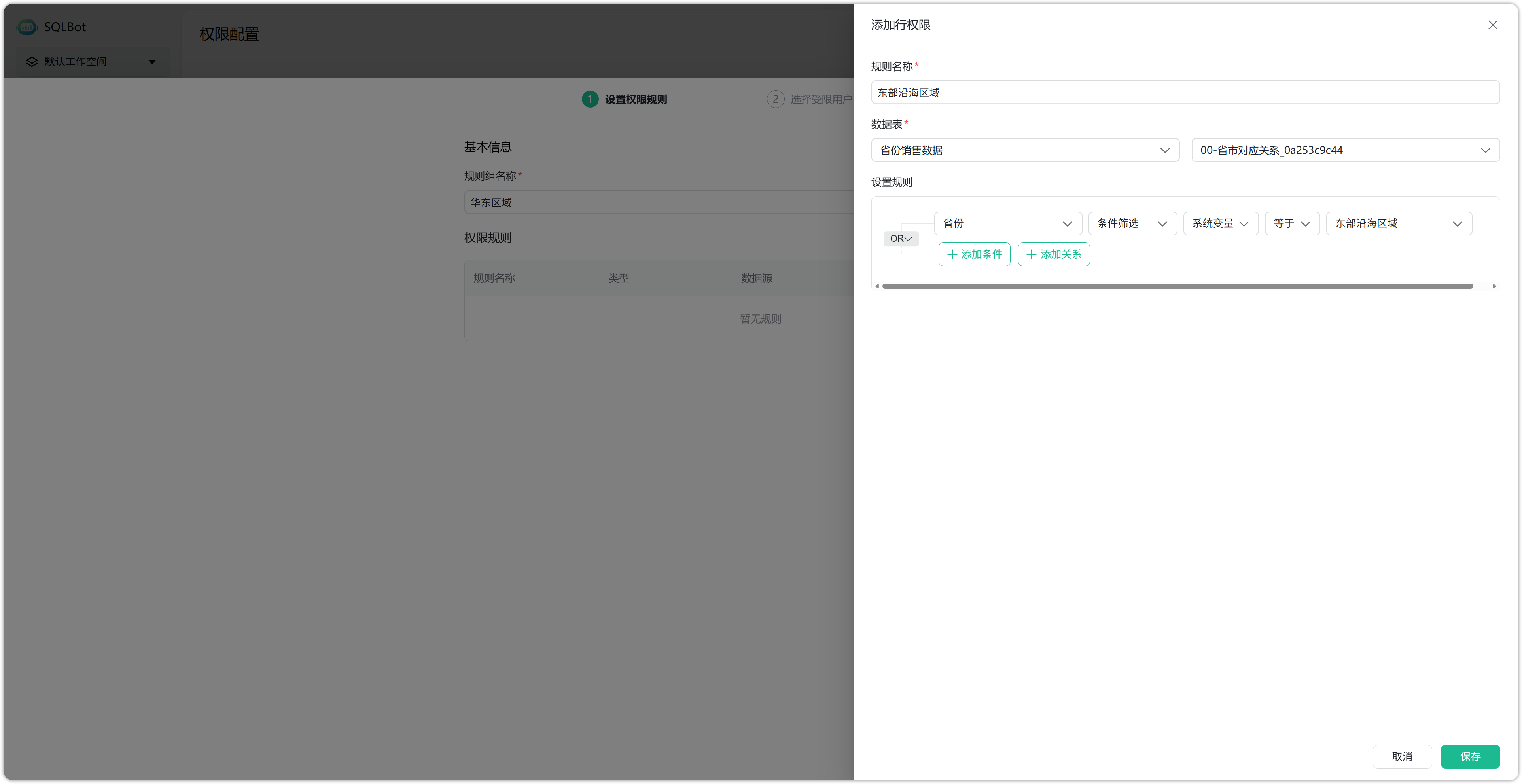Click the right scroll arrow of rule area
Viewport: 1522px width, 784px height.
1494,286
